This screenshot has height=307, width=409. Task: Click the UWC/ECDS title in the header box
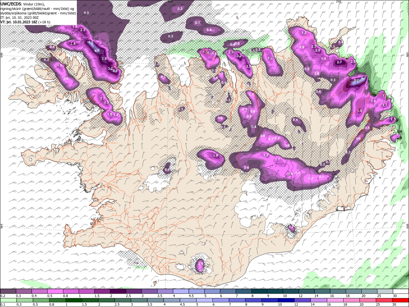pyautogui.click(x=11, y=4)
